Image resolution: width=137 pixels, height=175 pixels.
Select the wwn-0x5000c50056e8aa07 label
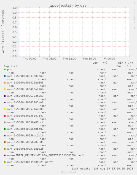25,129
